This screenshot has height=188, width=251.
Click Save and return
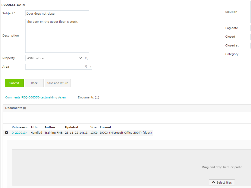pos(58,83)
